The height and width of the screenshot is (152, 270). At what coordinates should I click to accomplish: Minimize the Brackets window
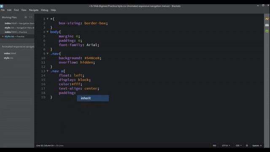coord(258,6)
